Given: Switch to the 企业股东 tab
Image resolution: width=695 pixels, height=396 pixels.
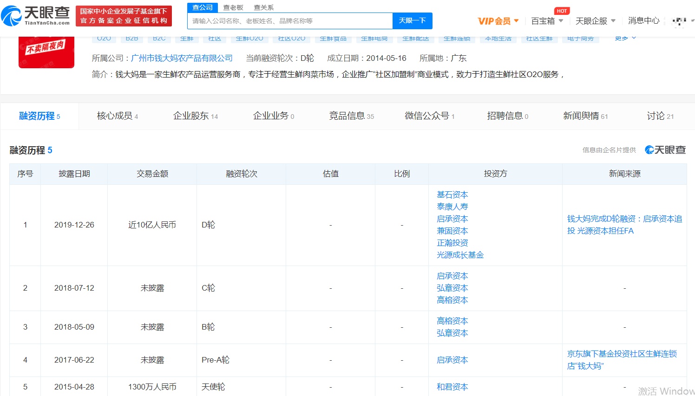Looking at the screenshot, I should [196, 116].
